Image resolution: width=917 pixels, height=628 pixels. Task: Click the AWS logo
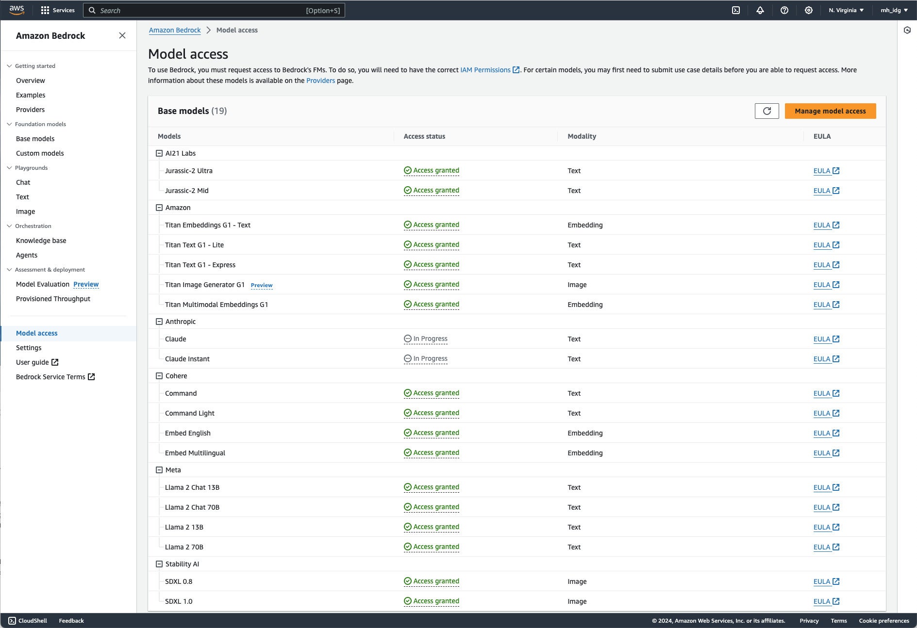point(17,10)
